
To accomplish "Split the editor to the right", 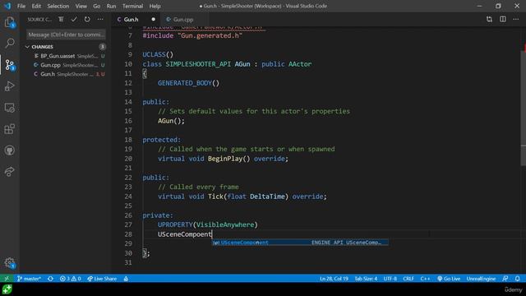I will pos(503,20).
